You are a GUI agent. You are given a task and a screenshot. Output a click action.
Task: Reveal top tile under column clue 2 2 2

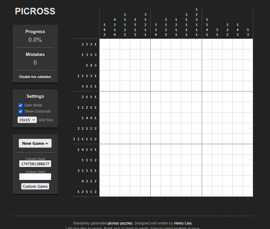pos(228,44)
